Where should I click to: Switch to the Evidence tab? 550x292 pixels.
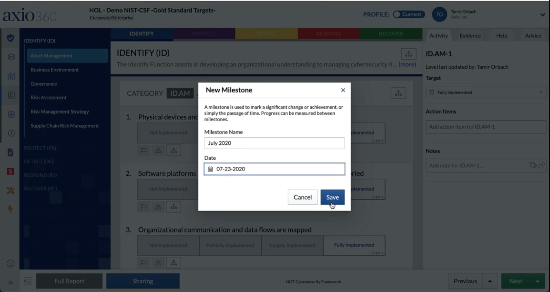470,36
